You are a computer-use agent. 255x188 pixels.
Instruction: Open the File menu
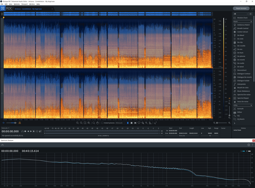tap(2, 4)
